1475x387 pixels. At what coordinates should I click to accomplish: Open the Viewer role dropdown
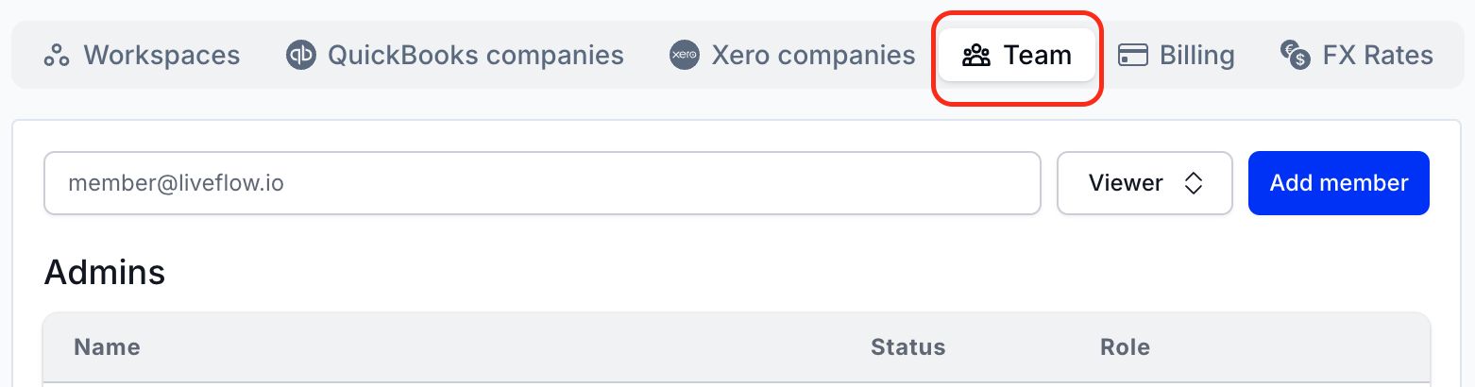(1144, 183)
